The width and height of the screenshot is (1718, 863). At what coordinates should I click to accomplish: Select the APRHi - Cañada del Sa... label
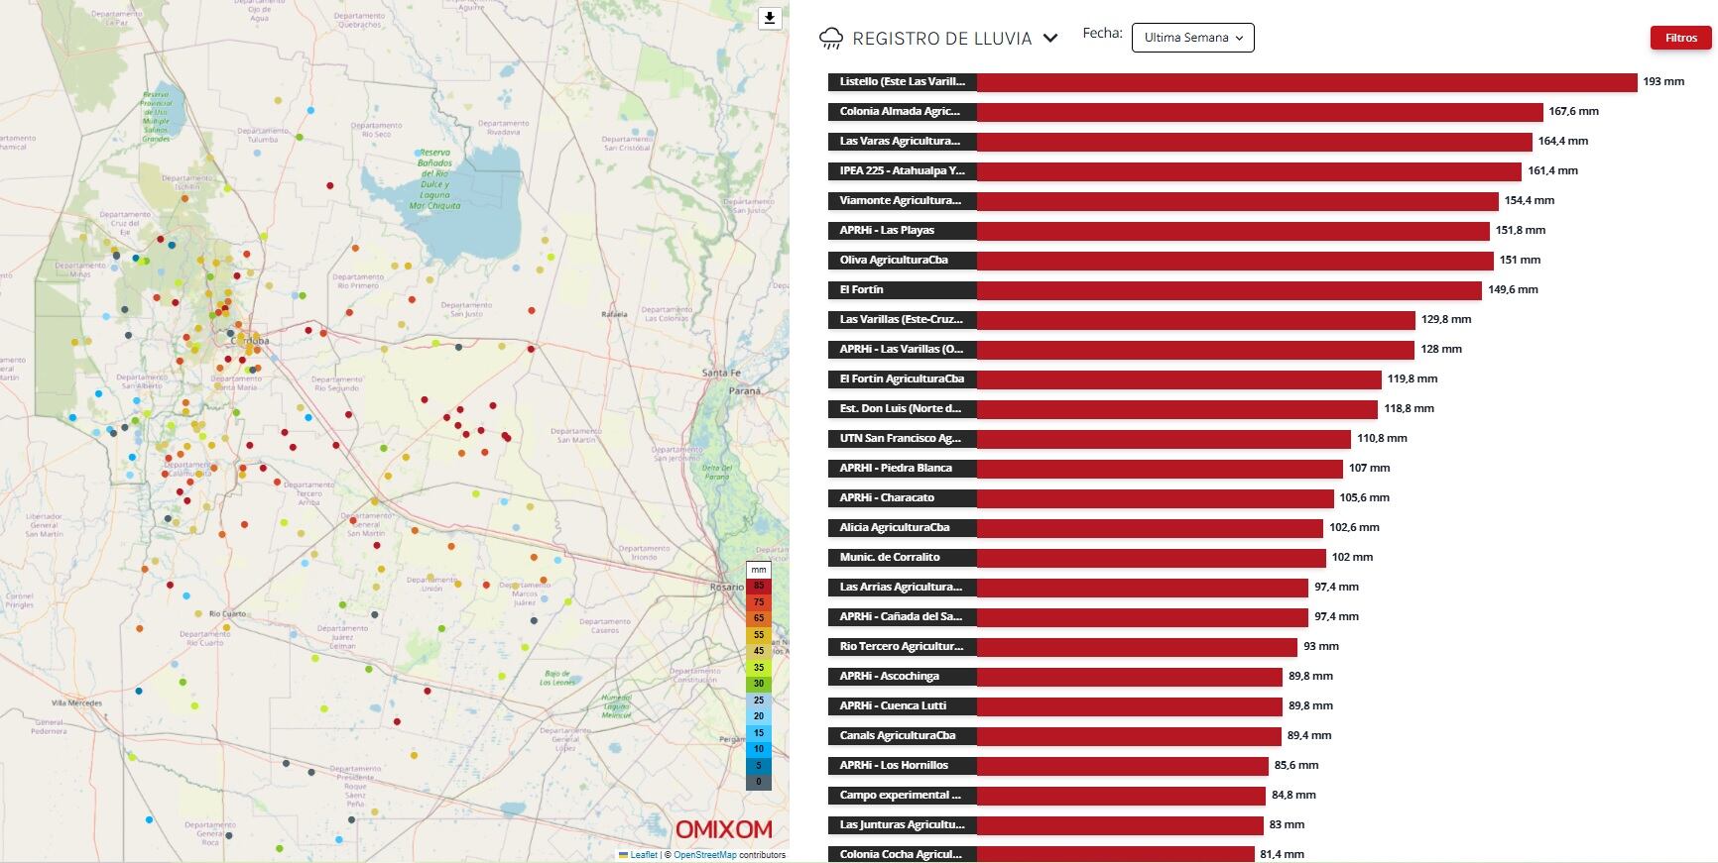pos(903,617)
